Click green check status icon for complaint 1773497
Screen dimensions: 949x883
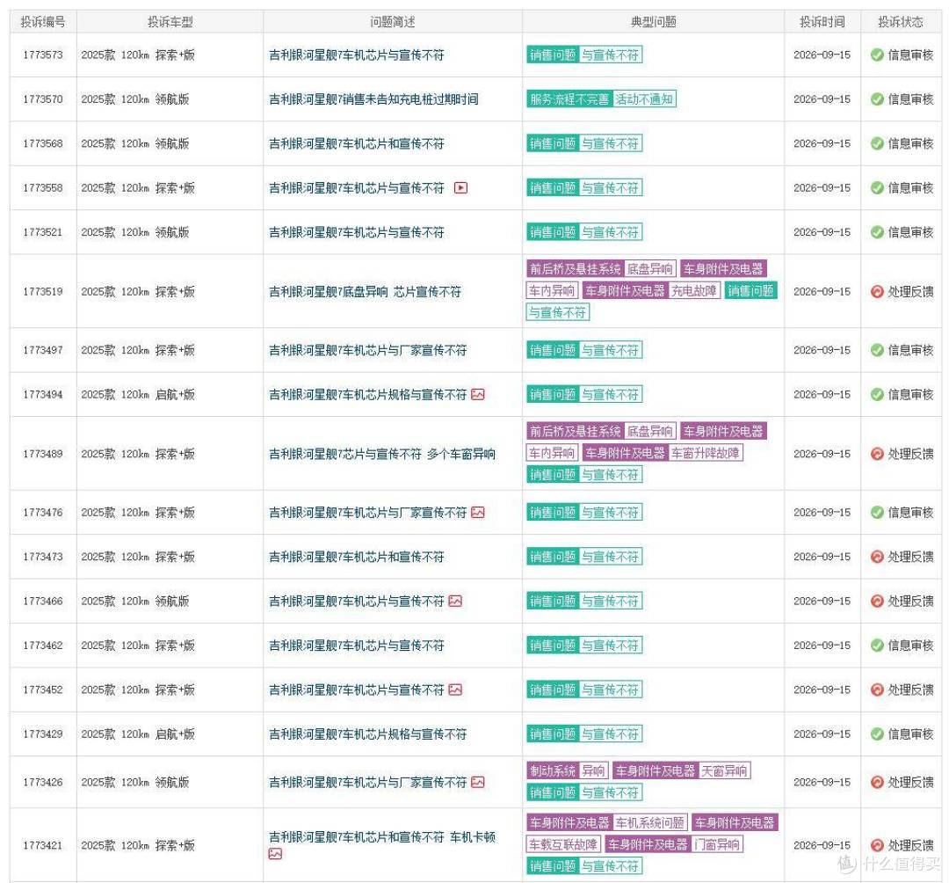(x=877, y=350)
